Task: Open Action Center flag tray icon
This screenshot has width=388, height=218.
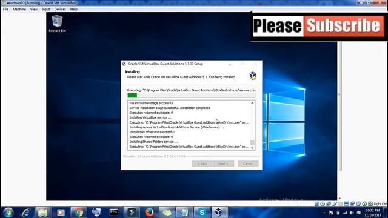Action: pos(331,213)
